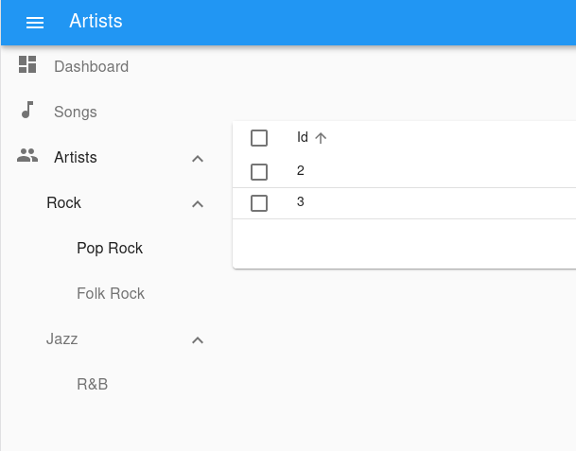
Task: Select Pop Rock in sidebar
Action: pos(110,249)
